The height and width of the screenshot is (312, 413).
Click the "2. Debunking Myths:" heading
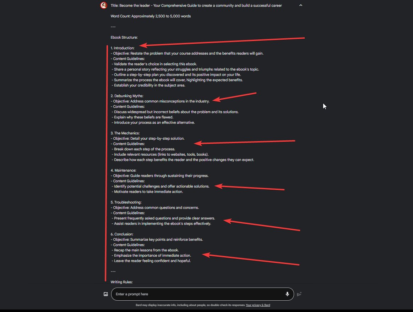(127, 96)
